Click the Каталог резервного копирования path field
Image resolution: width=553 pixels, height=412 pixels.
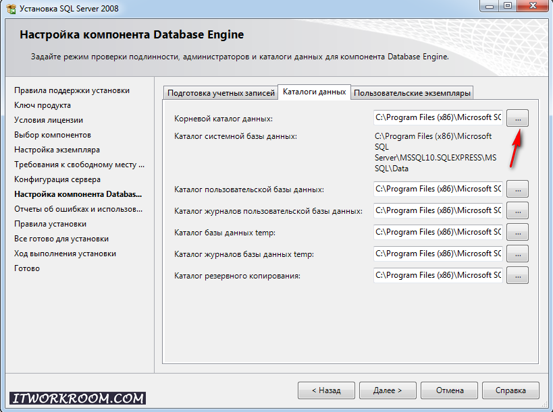[438, 275]
